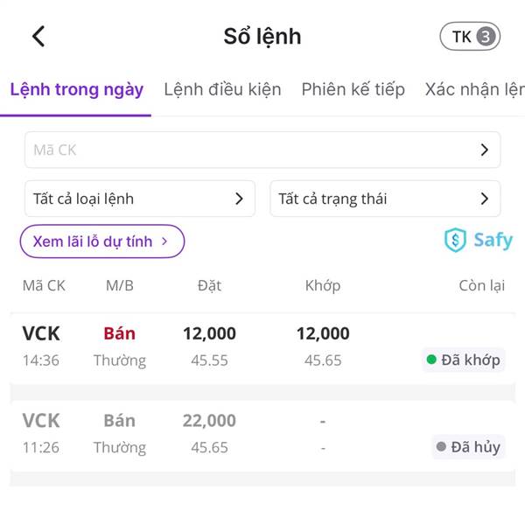Switch to Lệnh điều kiện tab
Viewport: 525px width, 525px height.
point(222,89)
